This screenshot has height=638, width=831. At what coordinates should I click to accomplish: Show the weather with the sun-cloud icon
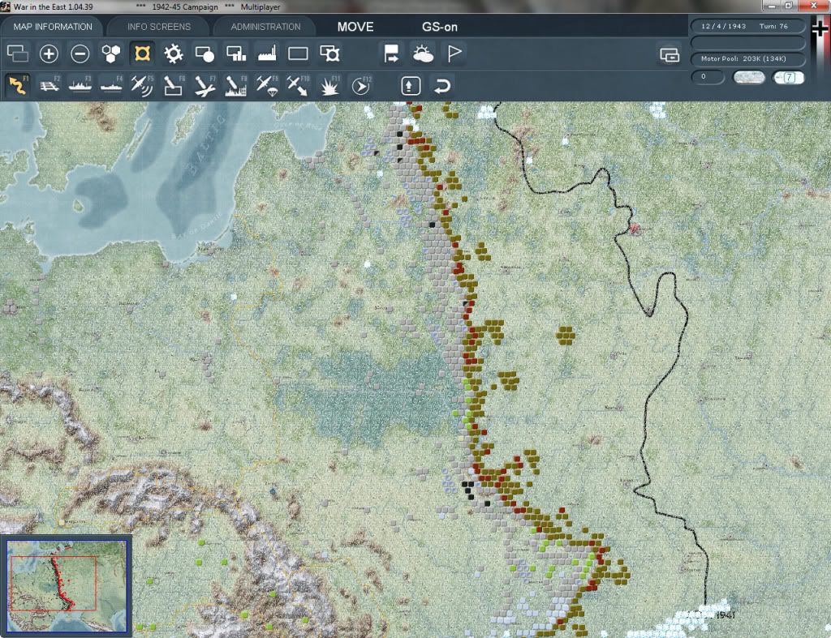423,54
